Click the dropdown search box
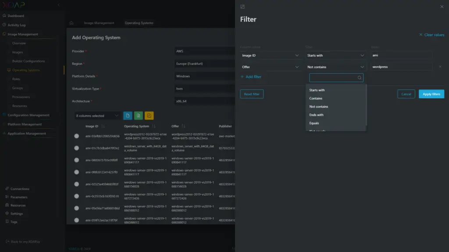The width and height of the screenshot is (449, 252). (x=336, y=78)
